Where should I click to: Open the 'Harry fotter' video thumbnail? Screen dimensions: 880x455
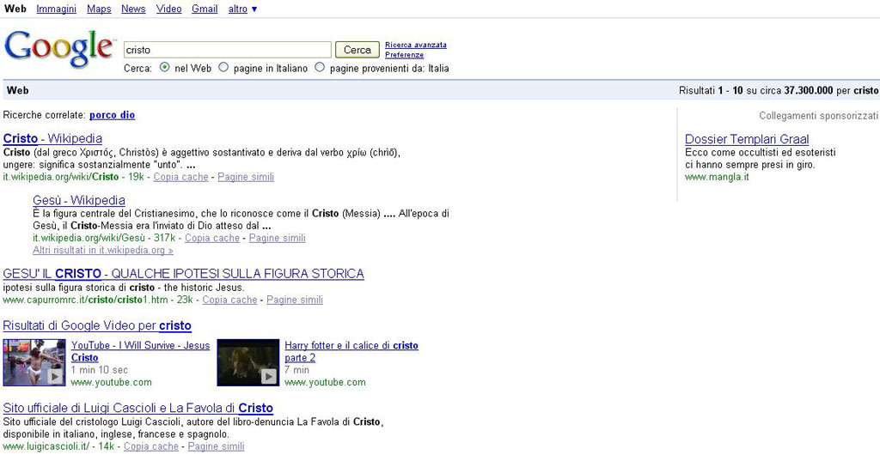(247, 361)
